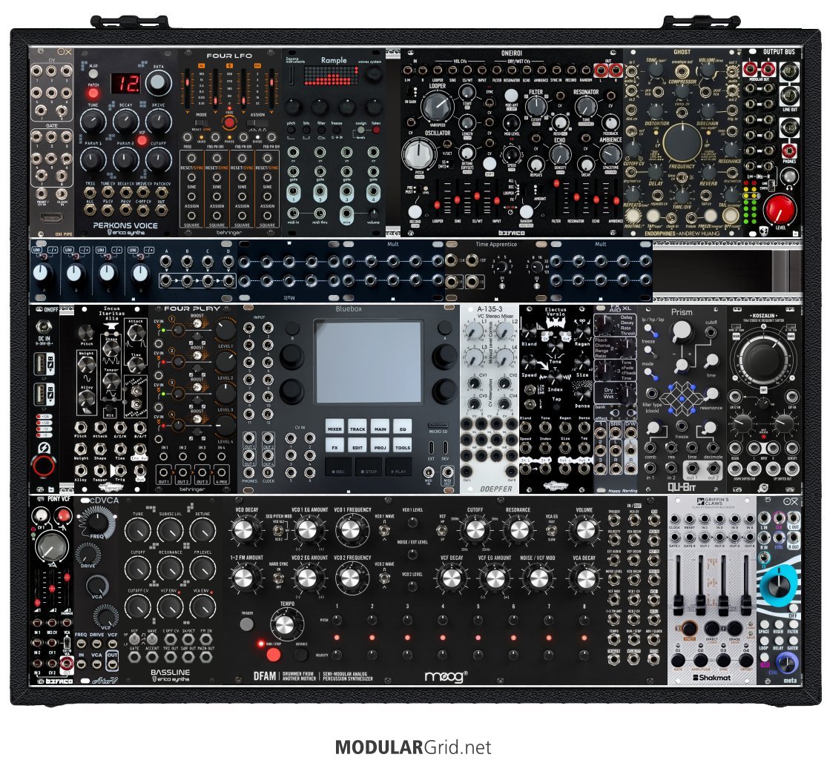
Task: Click the Perkons Voice 12 display
Action: pyautogui.click(x=125, y=83)
